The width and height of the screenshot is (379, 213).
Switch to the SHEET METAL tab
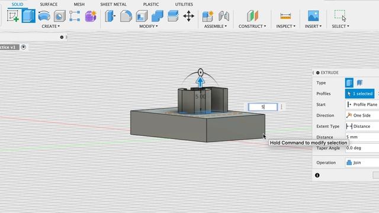pyautogui.click(x=113, y=4)
